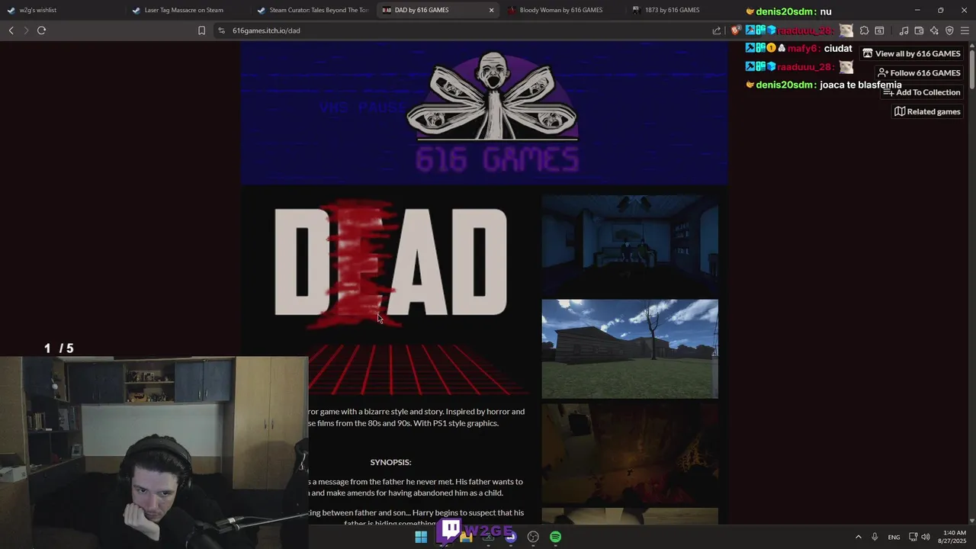Open File Explorer from the taskbar
The height and width of the screenshot is (549, 976).
click(466, 537)
